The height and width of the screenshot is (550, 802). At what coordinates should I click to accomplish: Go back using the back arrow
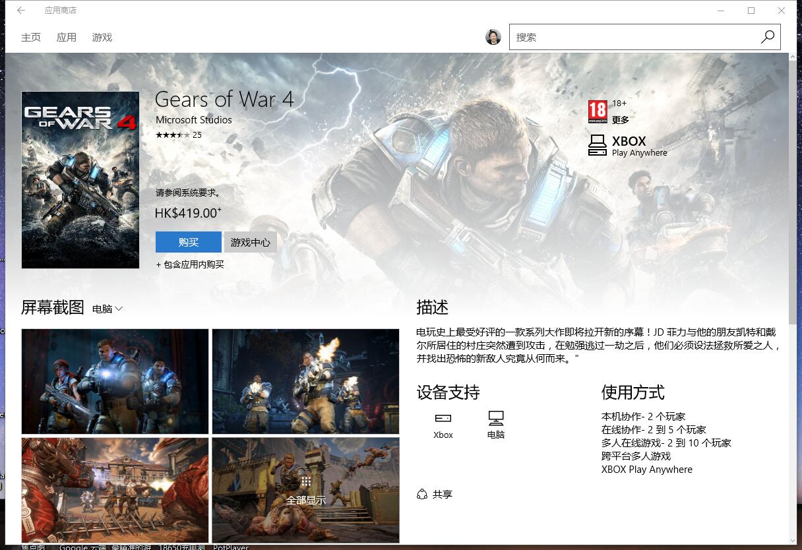click(x=21, y=11)
